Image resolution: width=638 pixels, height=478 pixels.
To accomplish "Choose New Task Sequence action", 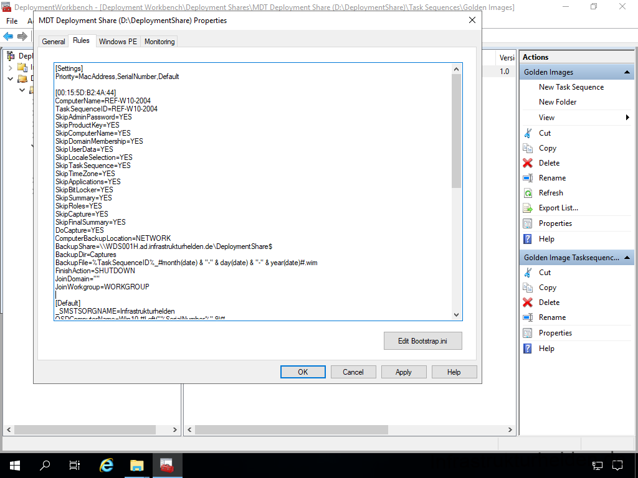I will pos(571,87).
